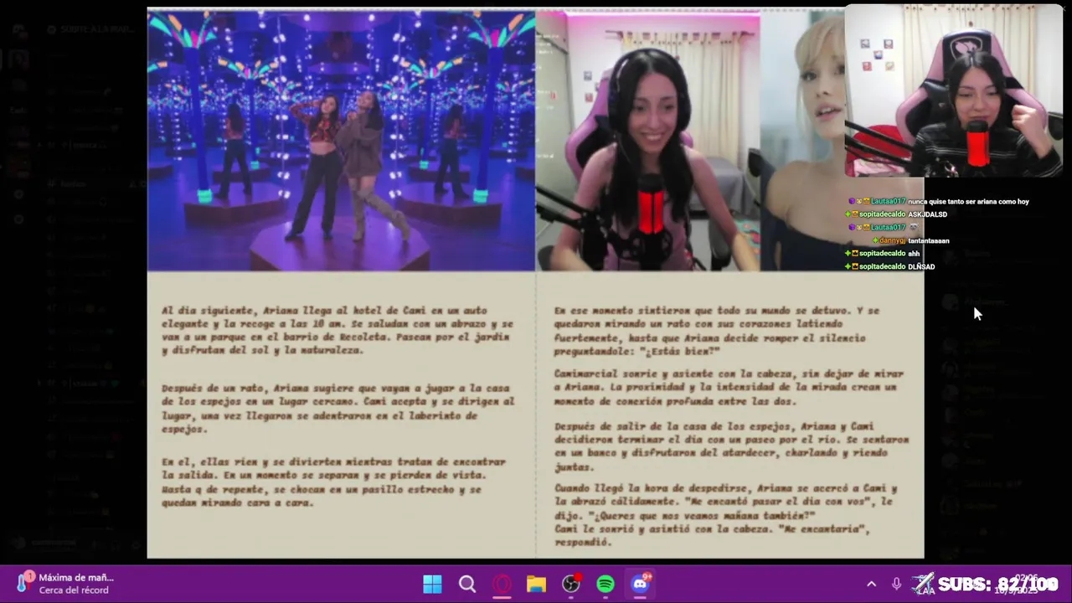Click paragraph starting 'Cuando llegó la hora de despedirse'
The width and height of the screenshot is (1072, 603).
725,514
